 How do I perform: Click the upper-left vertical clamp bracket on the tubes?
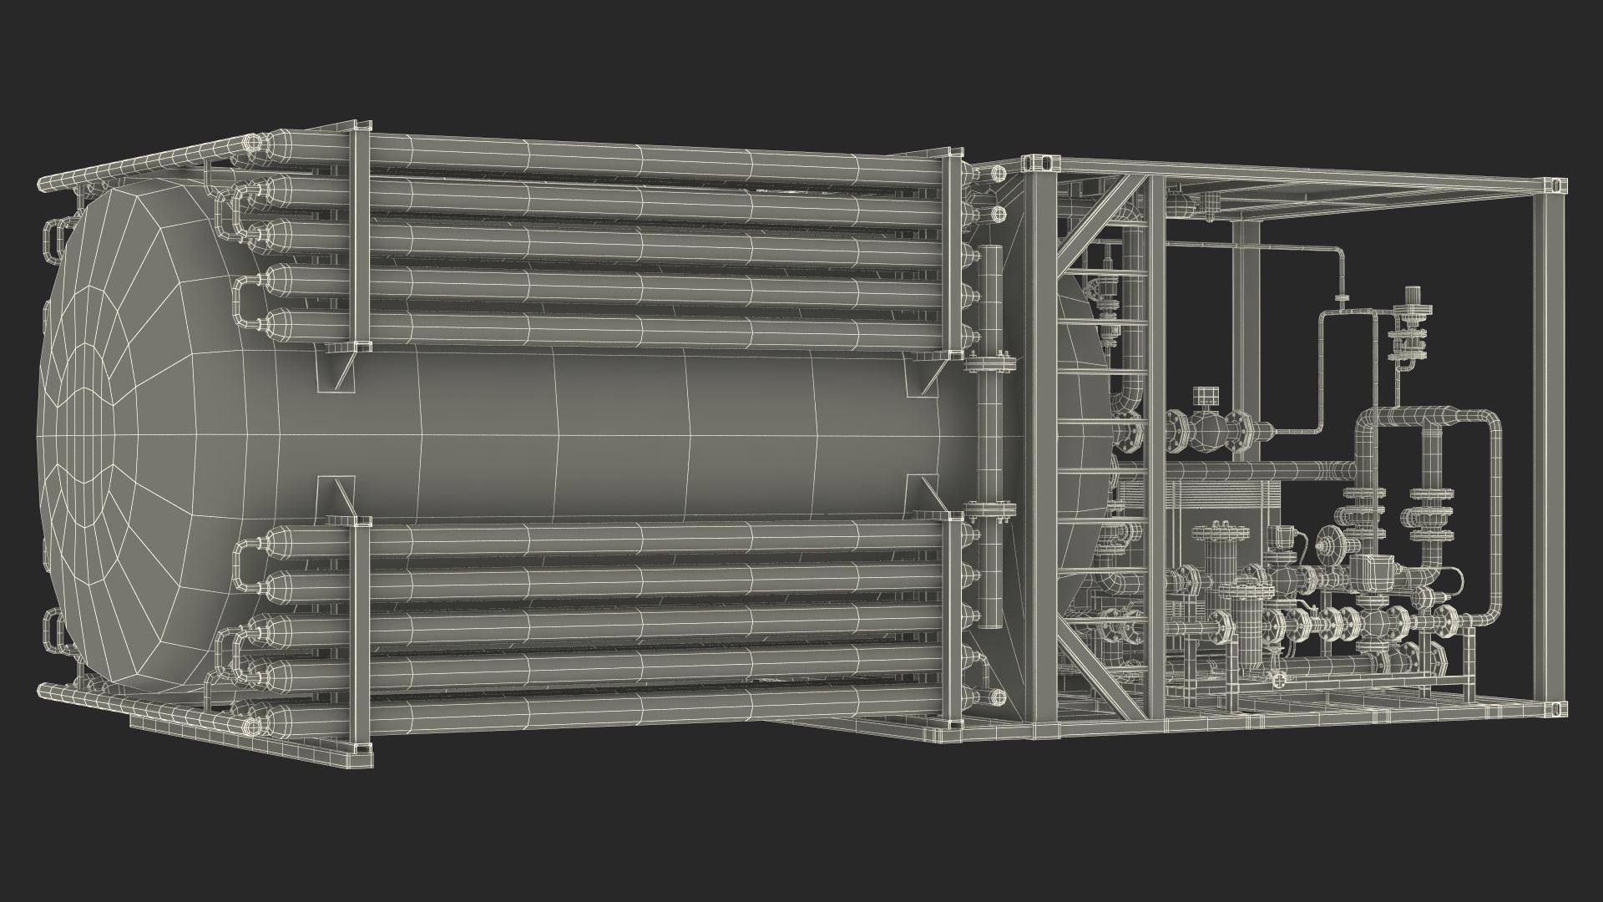(360, 234)
